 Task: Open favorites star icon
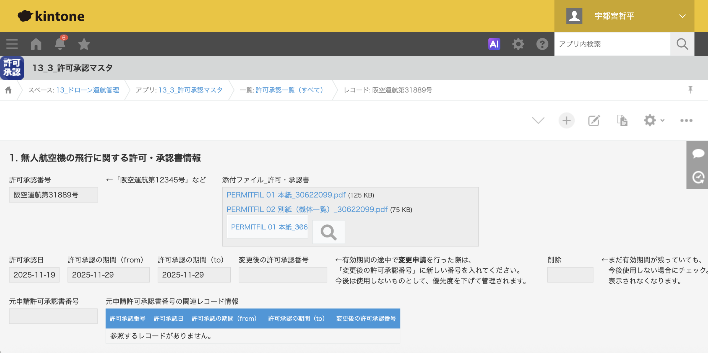(x=84, y=44)
